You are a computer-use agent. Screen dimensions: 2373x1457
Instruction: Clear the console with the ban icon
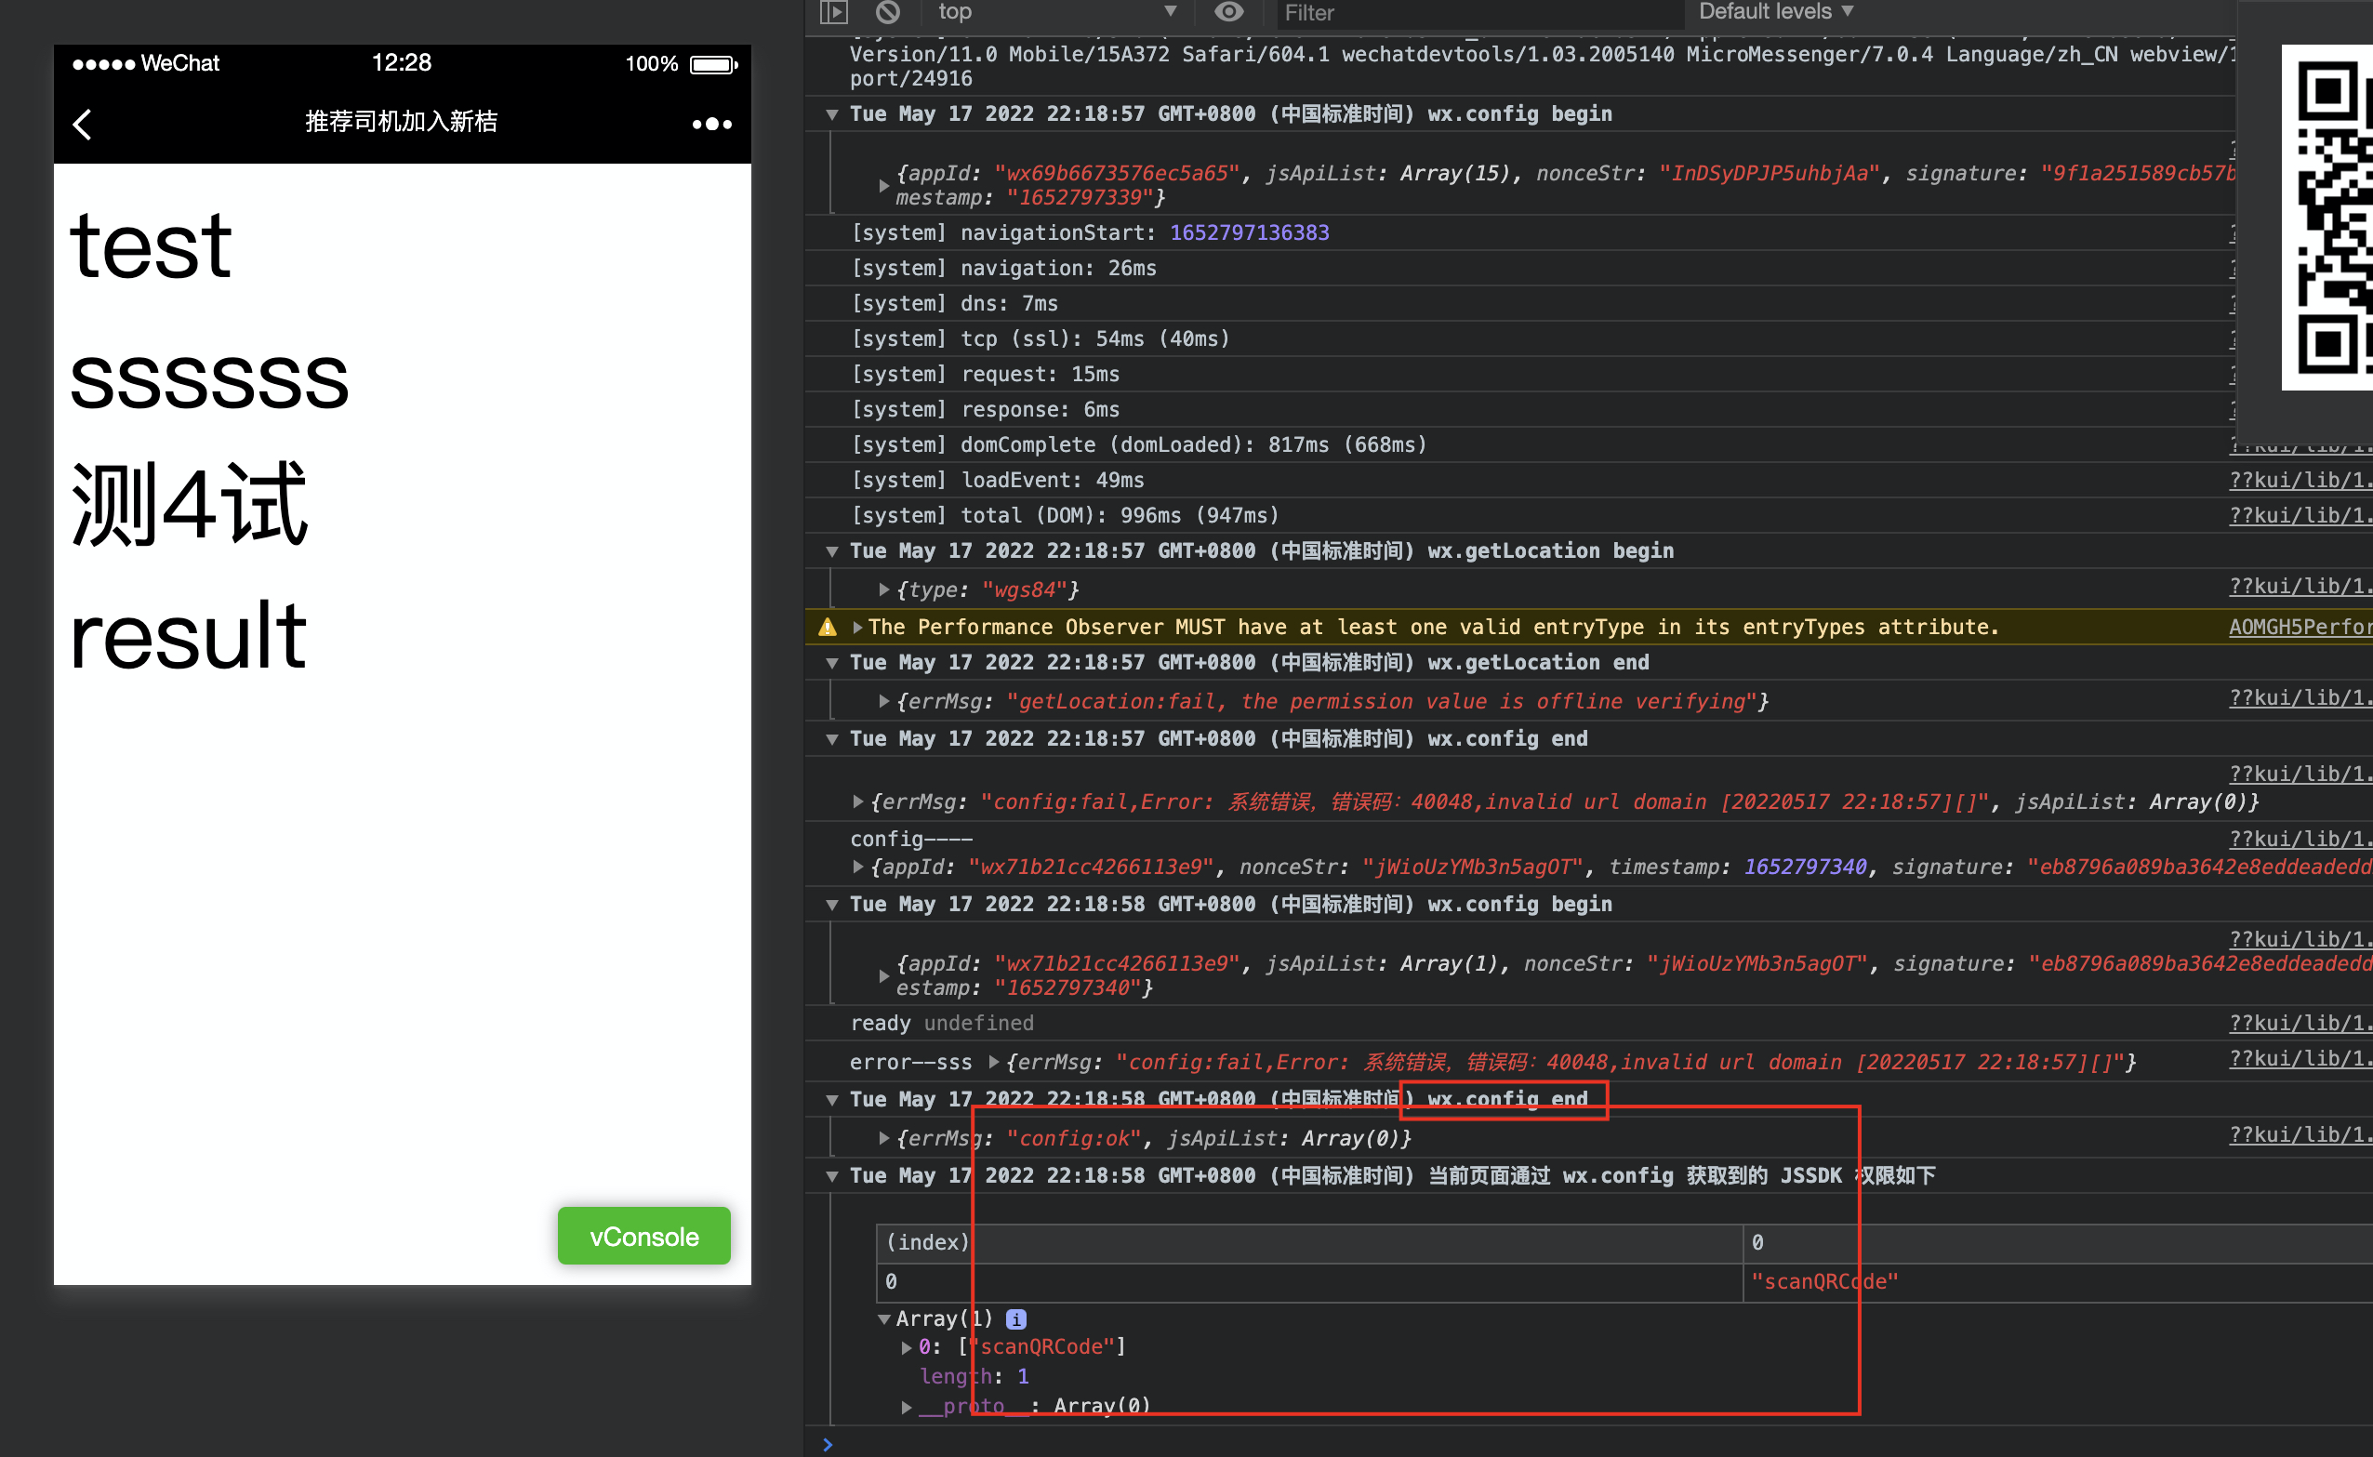[887, 11]
